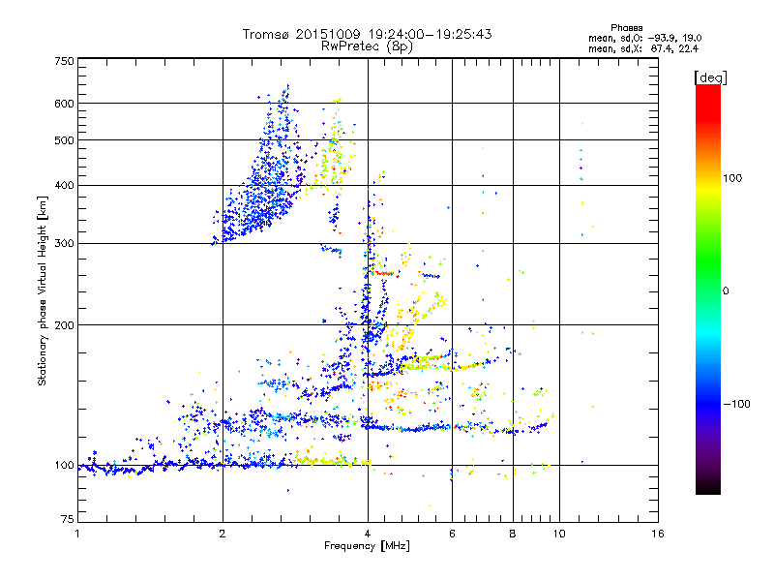Click the x-axis tick label '6'

(452, 534)
